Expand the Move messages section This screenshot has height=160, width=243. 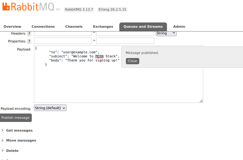coord(21,140)
